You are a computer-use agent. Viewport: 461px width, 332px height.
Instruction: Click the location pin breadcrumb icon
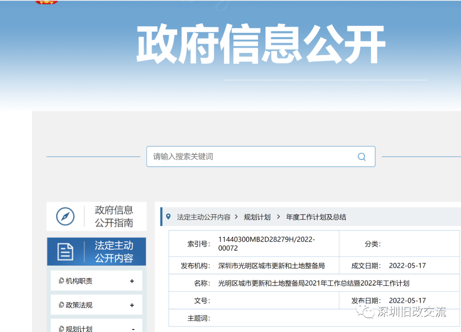coord(168,217)
